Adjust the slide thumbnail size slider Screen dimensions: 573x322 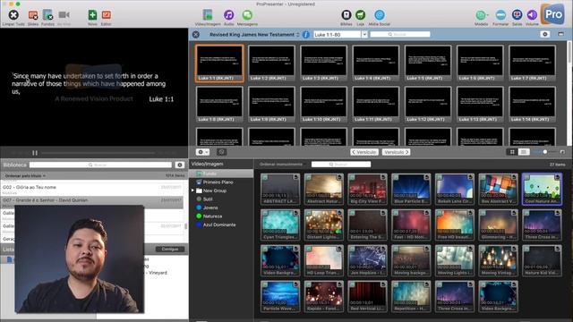pyautogui.click(x=544, y=152)
